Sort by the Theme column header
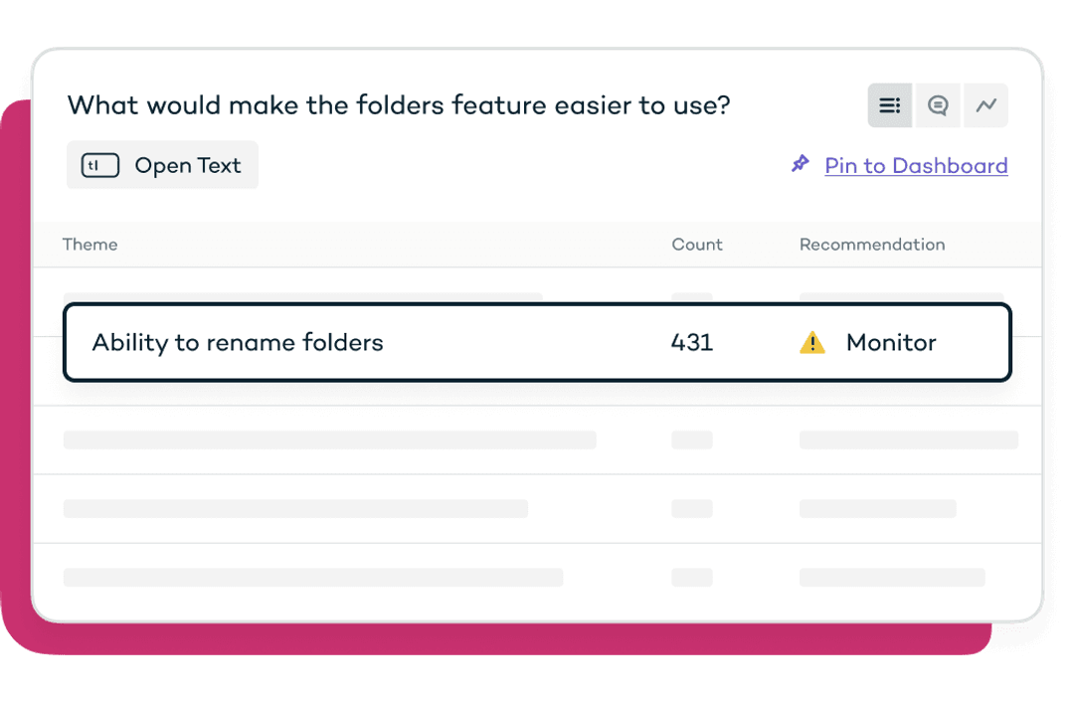 (89, 245)
